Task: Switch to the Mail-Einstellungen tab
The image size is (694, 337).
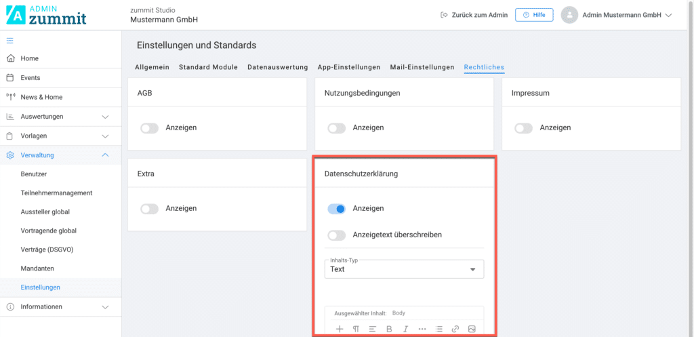Action: click(422, 67)
